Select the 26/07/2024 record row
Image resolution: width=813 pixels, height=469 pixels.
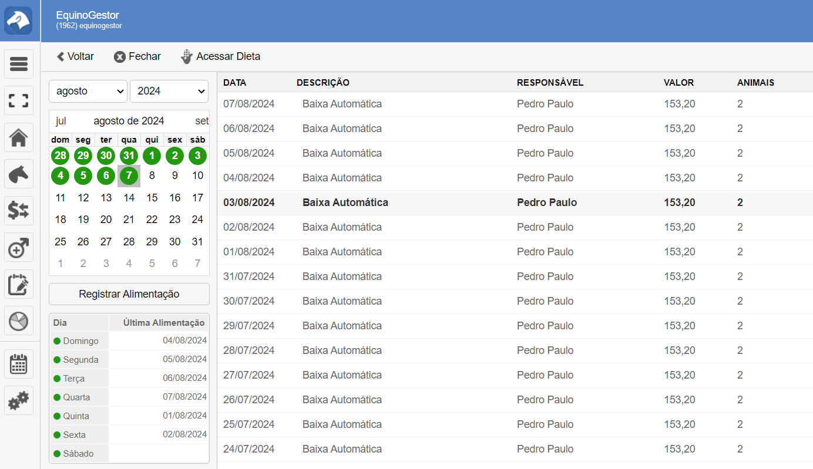pos(515,400)
